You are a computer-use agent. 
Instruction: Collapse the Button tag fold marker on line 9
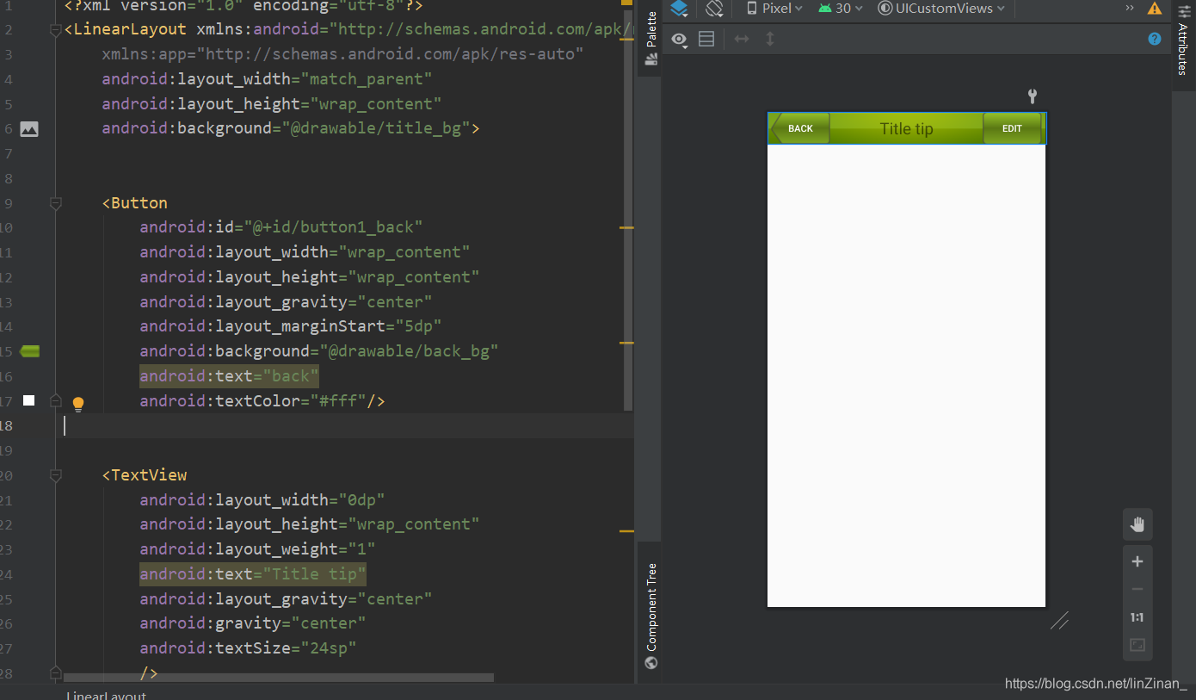pyautogui.click(x=56, y=203)
